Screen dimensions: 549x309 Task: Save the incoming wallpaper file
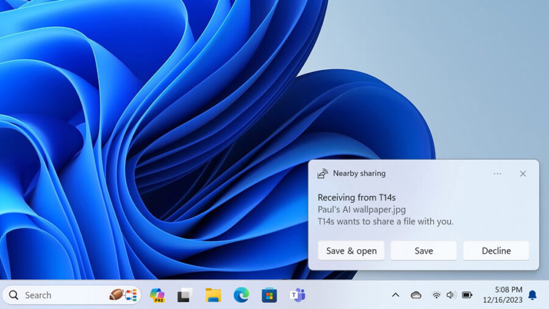(x=424, y=250)
